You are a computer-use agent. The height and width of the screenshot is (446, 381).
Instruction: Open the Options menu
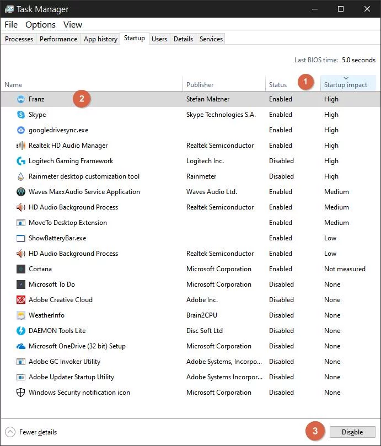(40, 25)
